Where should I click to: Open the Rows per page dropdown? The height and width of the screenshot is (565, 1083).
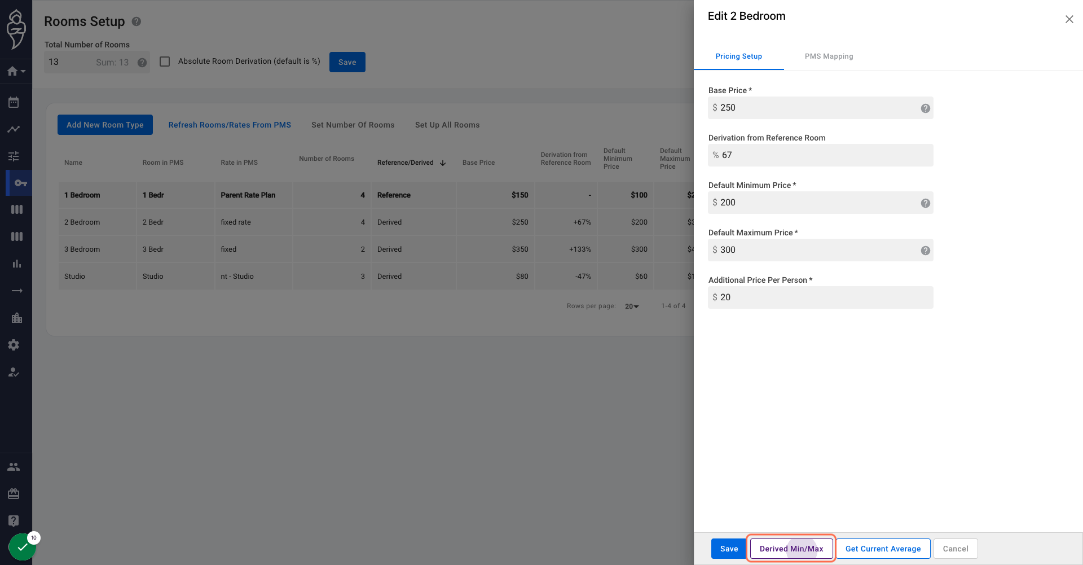(632, 306)
